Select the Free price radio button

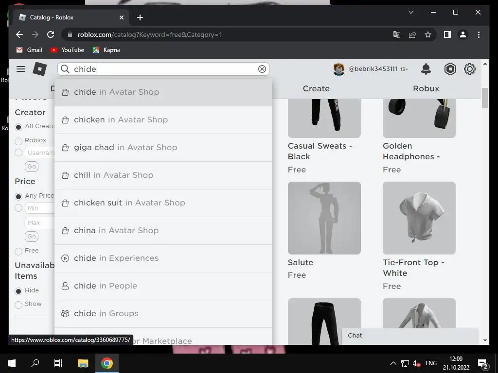tap(18, 251)
